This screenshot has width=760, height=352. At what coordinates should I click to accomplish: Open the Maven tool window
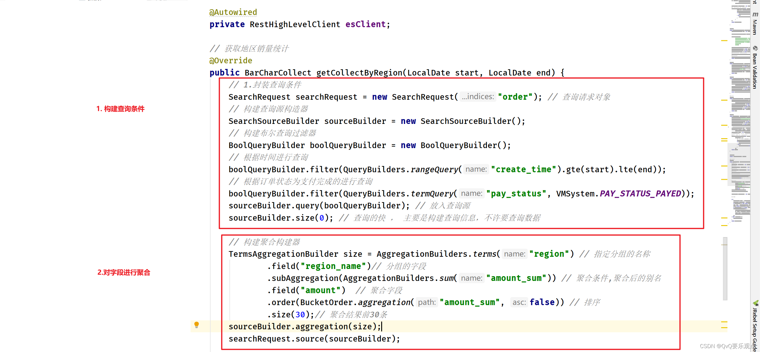[755, 24]
